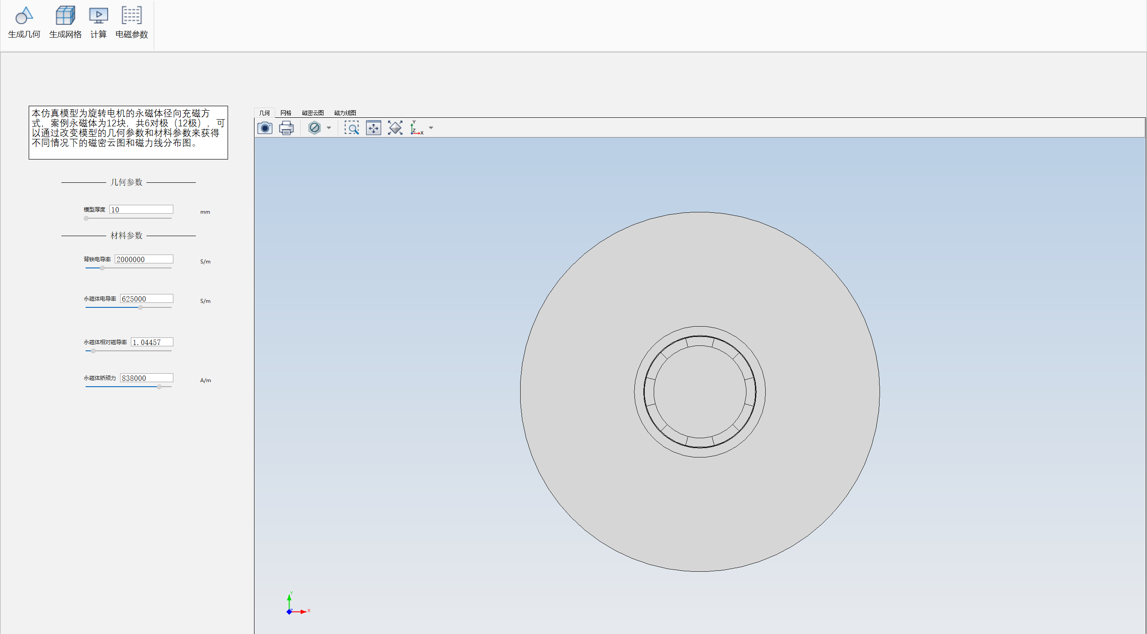Click the 永磁体电导率 field showing 625000
The height and width of the screenshot is (634, 1147).
pyautogui.click(x=147, y=299)
